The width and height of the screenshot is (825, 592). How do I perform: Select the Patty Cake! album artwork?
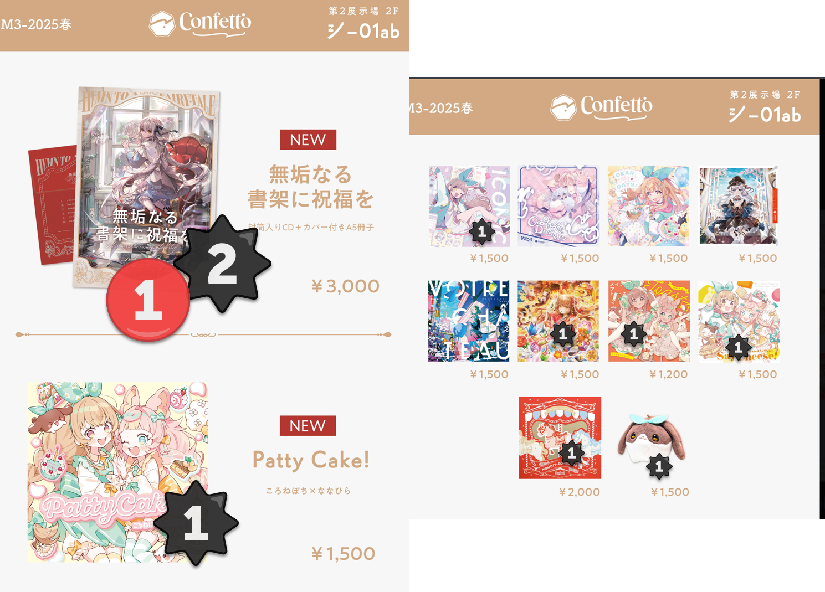118,472
